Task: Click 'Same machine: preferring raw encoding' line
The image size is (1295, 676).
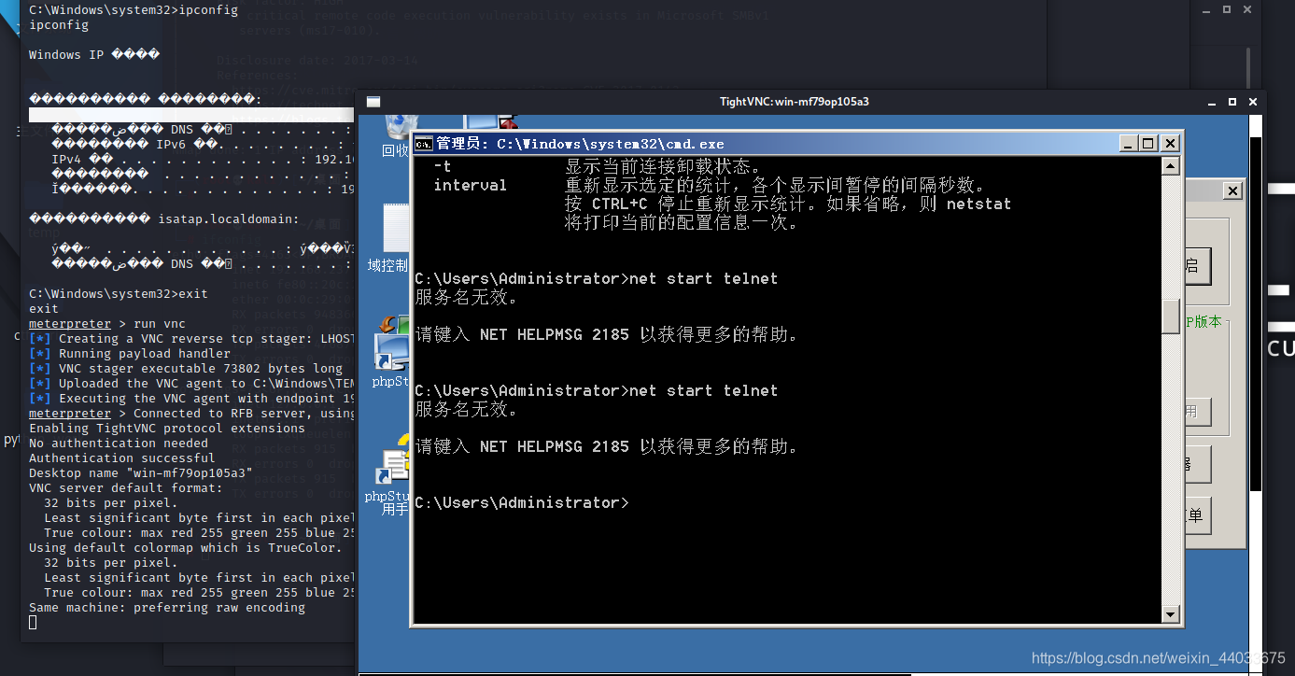Action: (x=167, y=608)
